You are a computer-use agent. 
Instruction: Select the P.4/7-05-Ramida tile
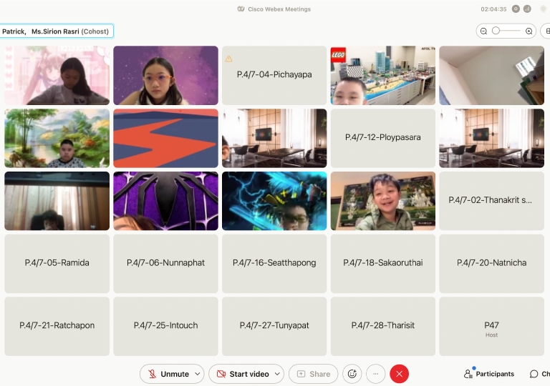[x=57, y=263]
